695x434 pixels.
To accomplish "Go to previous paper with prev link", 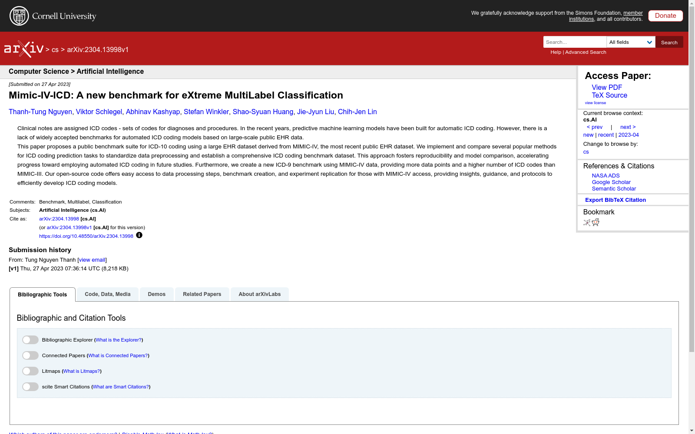I will (x=595, y=127).
